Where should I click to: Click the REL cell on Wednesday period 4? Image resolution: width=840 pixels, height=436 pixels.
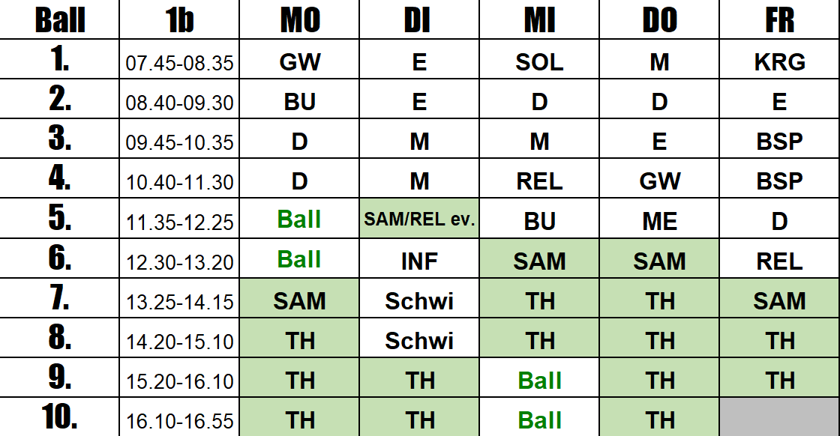[539, 179]
